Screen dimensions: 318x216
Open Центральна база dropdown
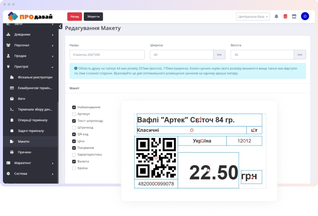coord(253,16)
